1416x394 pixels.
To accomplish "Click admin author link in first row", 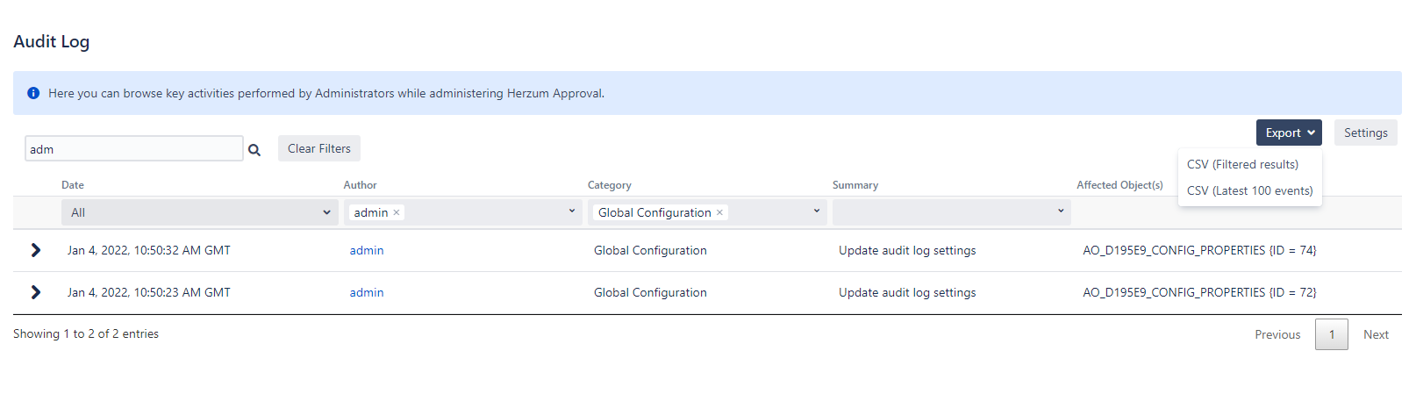I will [x=367, y=250].
